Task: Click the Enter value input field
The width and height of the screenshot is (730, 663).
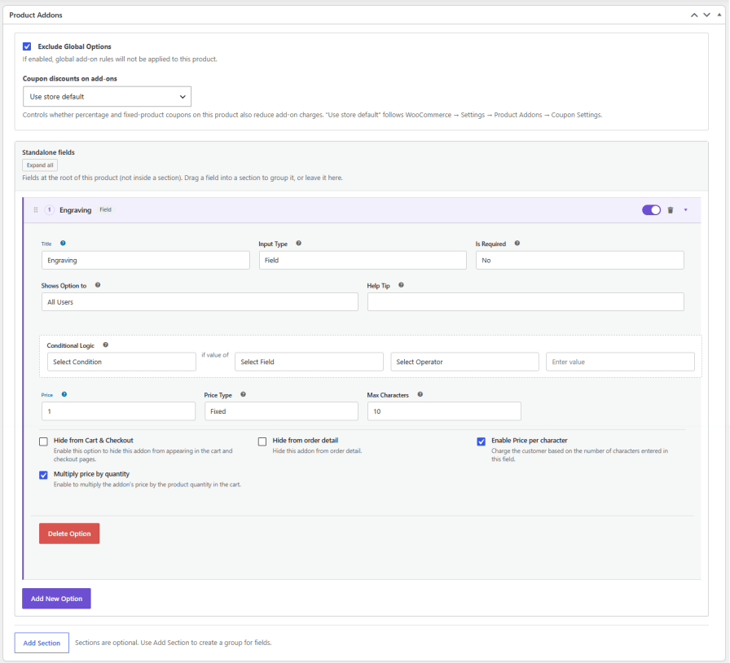Action: point(620,362)
